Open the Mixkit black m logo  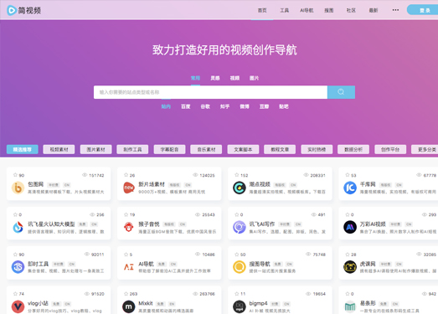129,306
